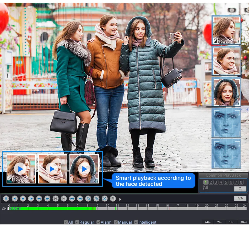
Task: Select channel 3
Action: click(x=216, y=182)
